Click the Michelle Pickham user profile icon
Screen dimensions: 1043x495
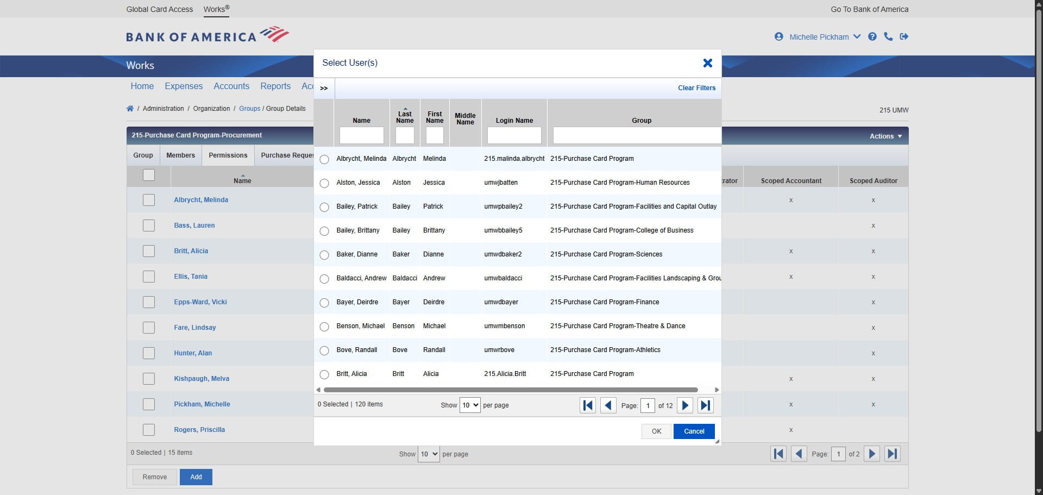pyautogui.click(x=779, y=36)
